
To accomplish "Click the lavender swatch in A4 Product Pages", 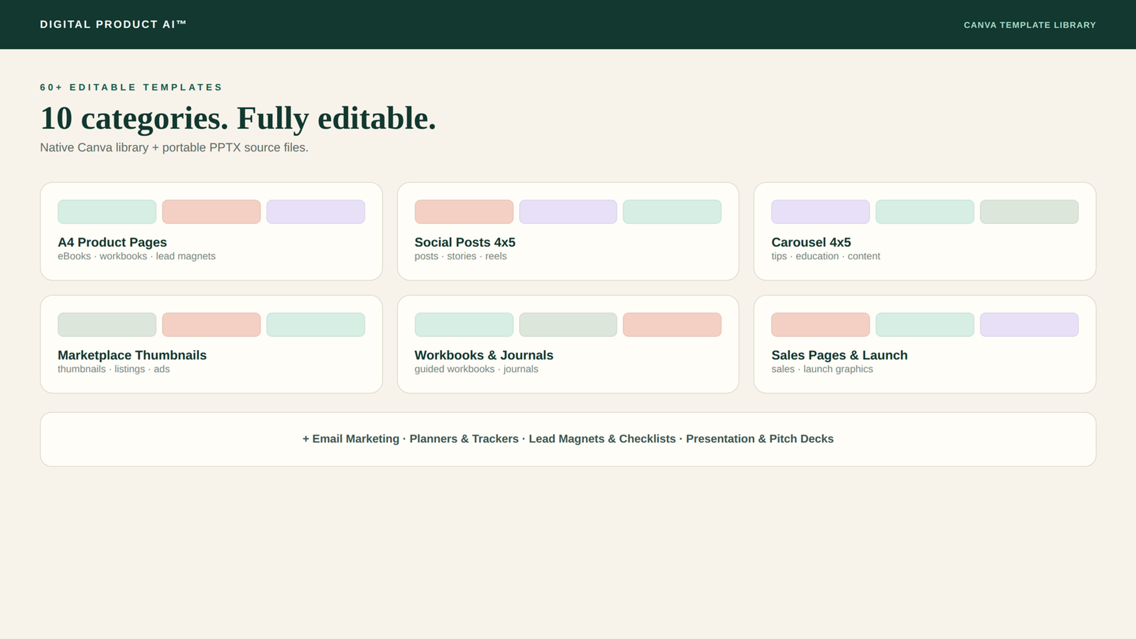I will (x=316, y=212).
